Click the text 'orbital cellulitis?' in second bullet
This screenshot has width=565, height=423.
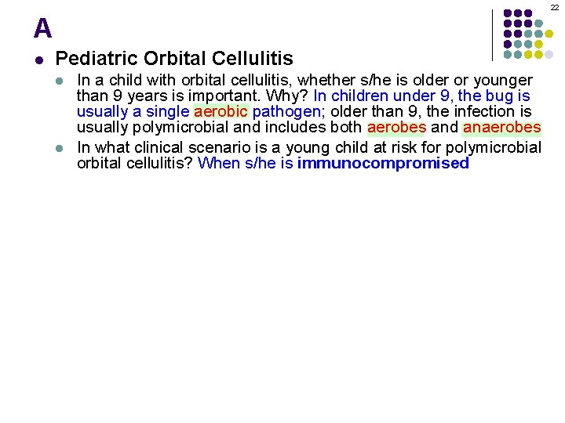click(x=136, y=163)
